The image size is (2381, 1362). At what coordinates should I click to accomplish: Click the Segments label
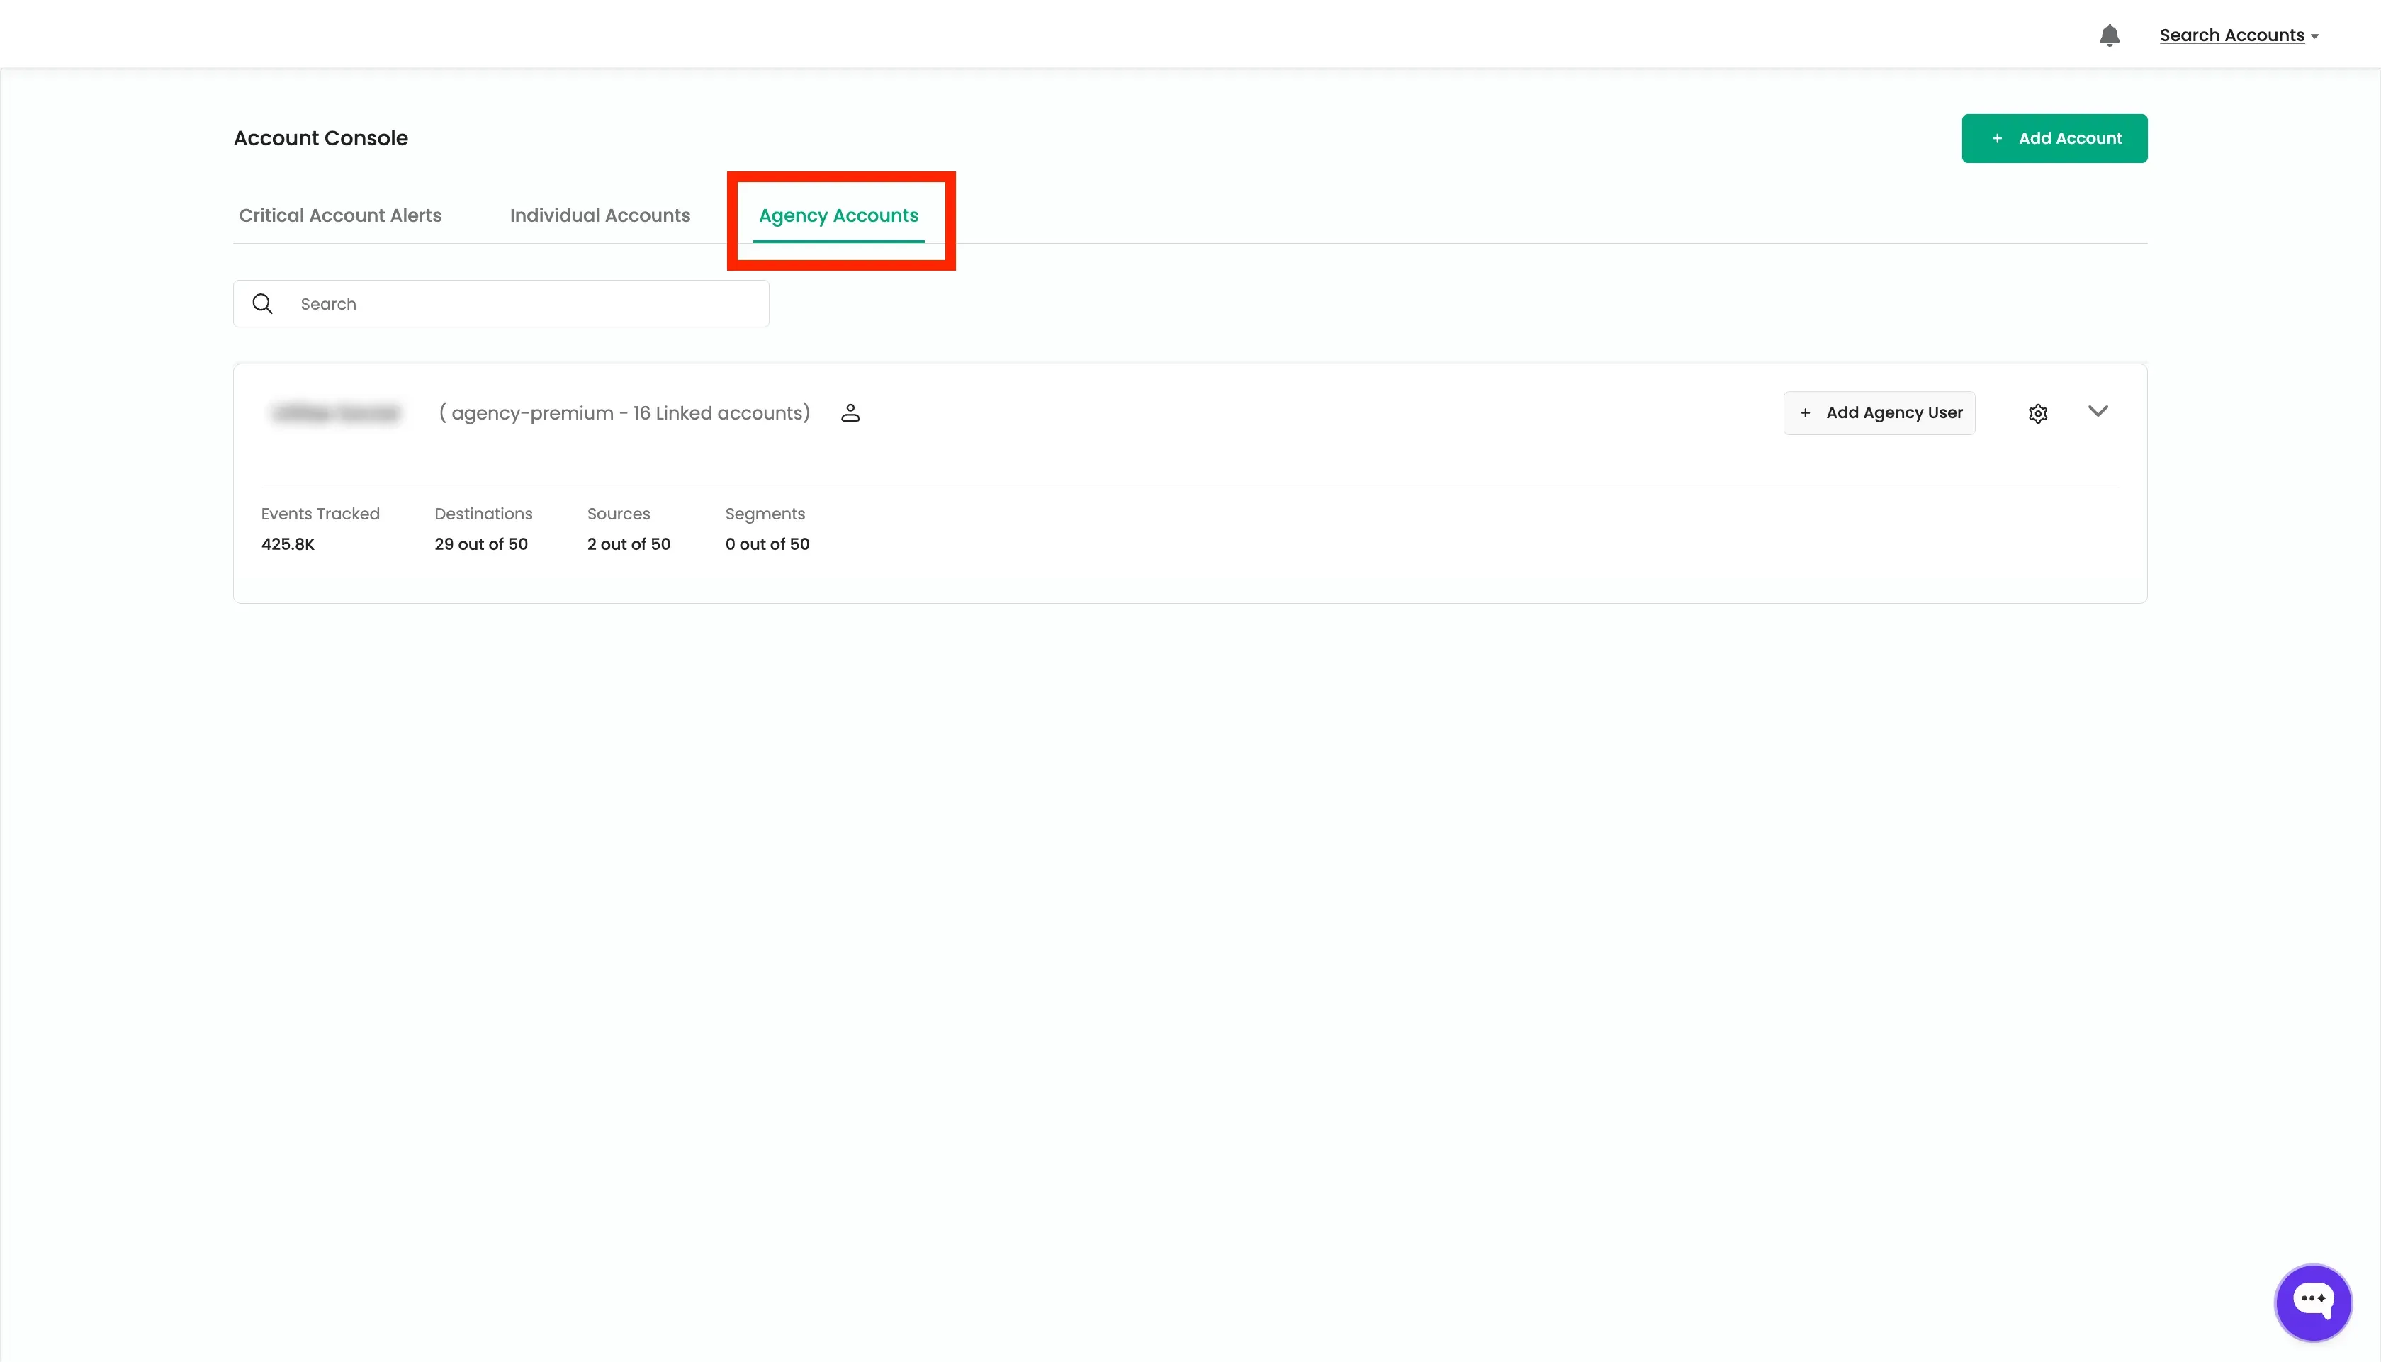(765, 514)
